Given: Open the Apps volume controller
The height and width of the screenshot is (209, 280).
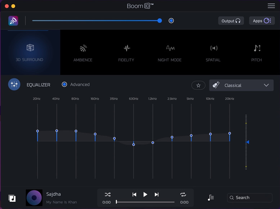Looking at the screenshot, I should 262,21.
